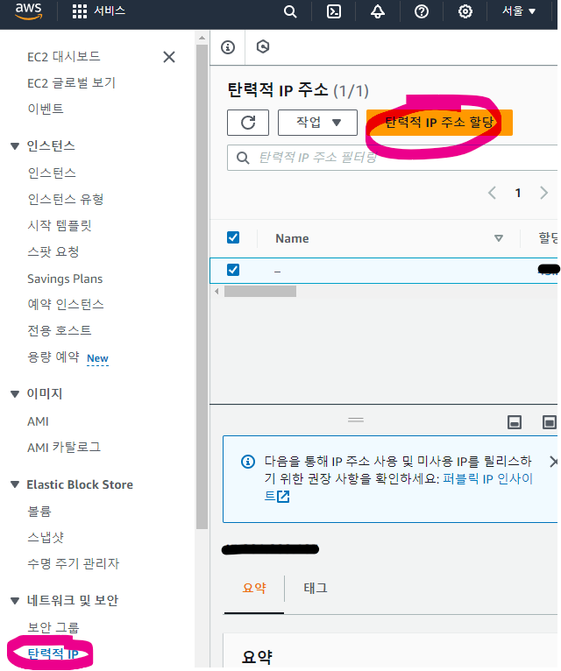Open 전용 호스트 page
The width and height of the screenshot is (561, 671).
click(x=60, y=330)
